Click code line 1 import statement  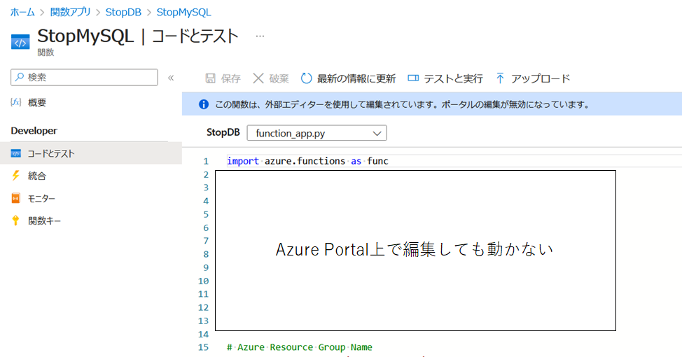pos(307,161)
